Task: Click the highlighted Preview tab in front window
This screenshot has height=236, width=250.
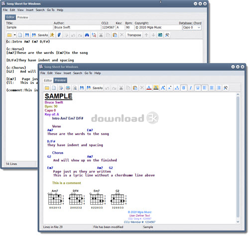Action: point(60,80)
